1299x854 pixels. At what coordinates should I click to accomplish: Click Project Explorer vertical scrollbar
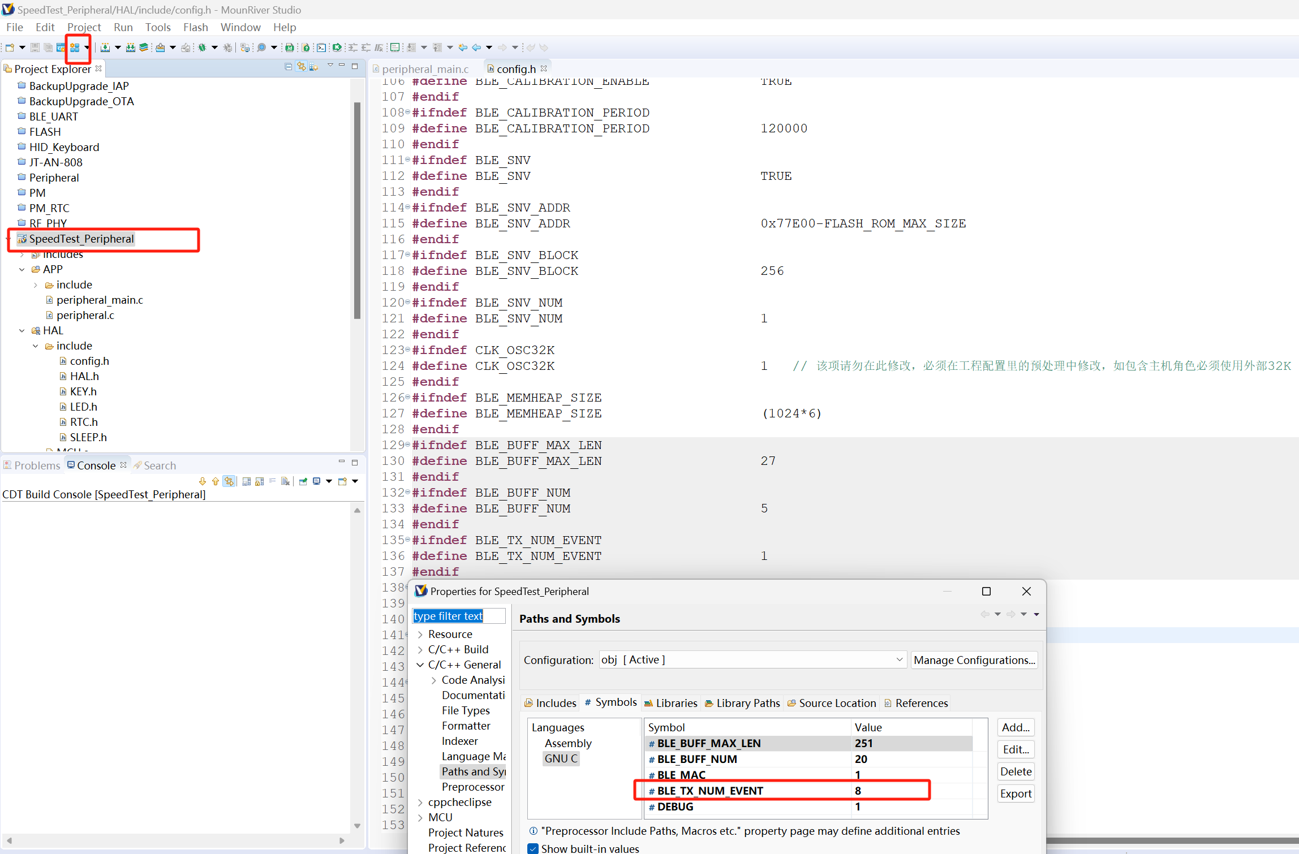click(357, 210)
